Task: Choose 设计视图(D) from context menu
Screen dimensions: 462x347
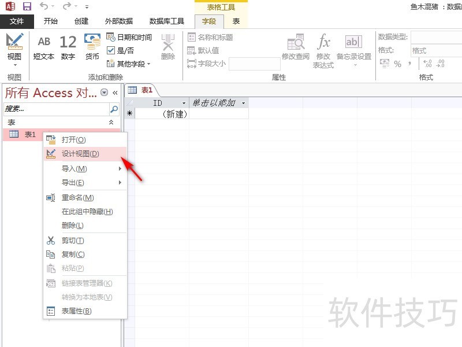Action: coord(85,154)
